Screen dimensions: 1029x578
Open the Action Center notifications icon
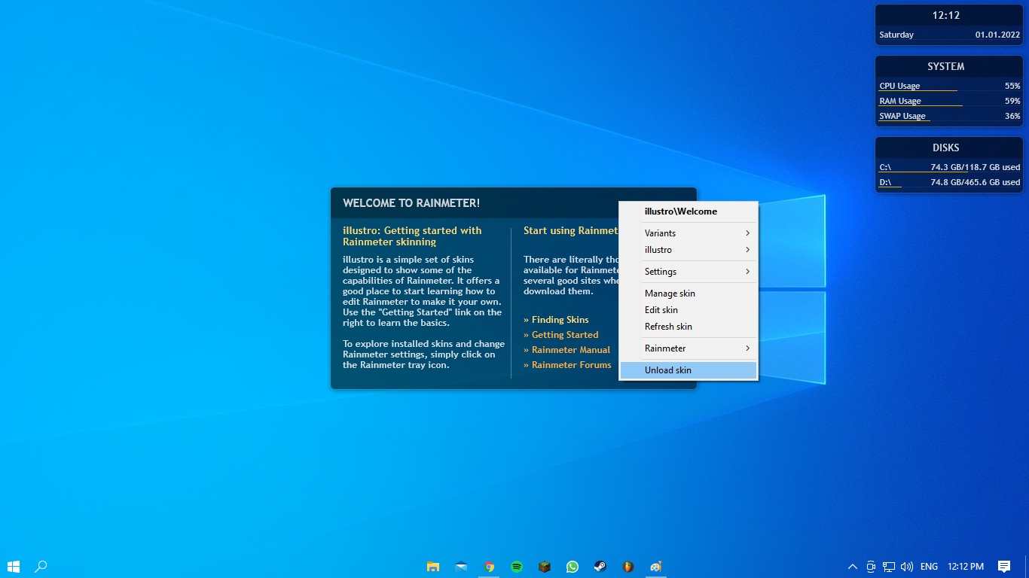[1004, 567]
